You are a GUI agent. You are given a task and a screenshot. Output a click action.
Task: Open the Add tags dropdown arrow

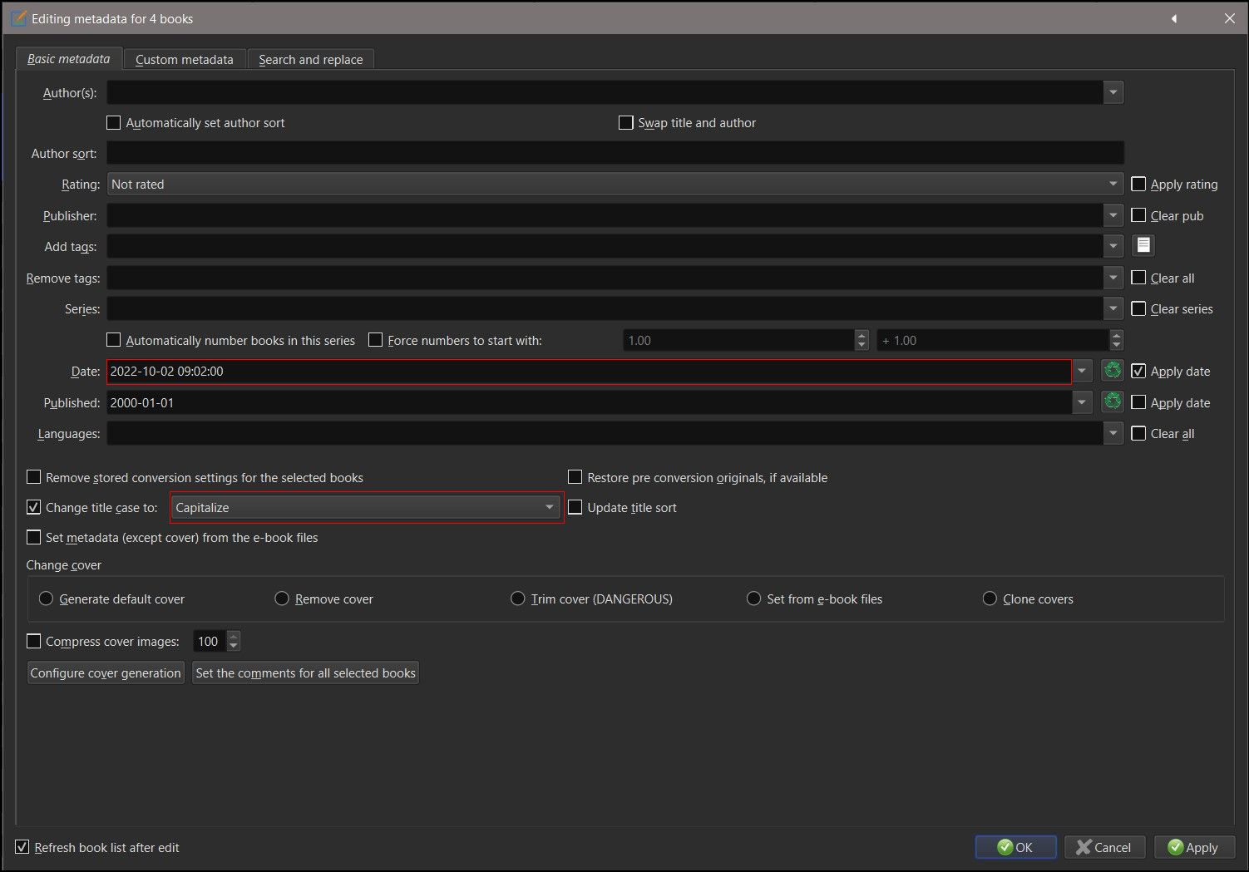tap(1113, 246)
